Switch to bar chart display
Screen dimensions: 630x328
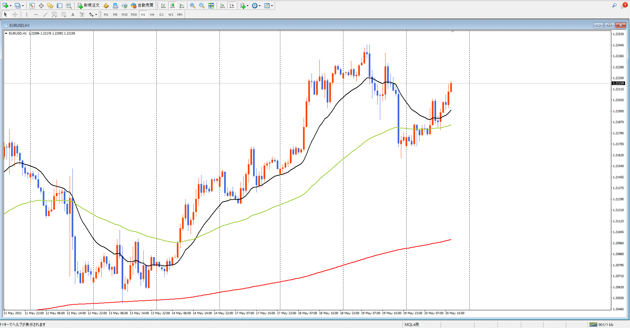[163, 6]
